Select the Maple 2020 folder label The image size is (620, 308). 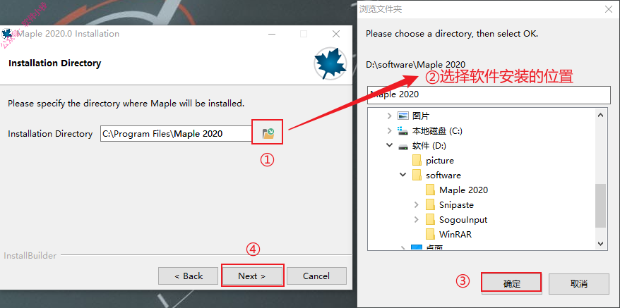(x=463, y=190)
